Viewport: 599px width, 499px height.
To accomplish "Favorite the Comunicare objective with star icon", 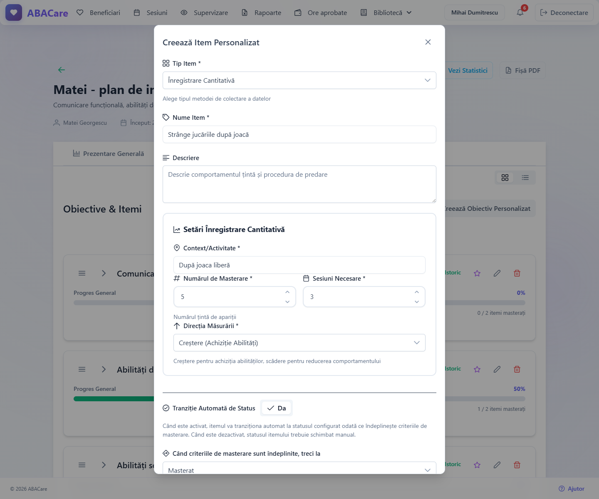I will pos(477,273).
